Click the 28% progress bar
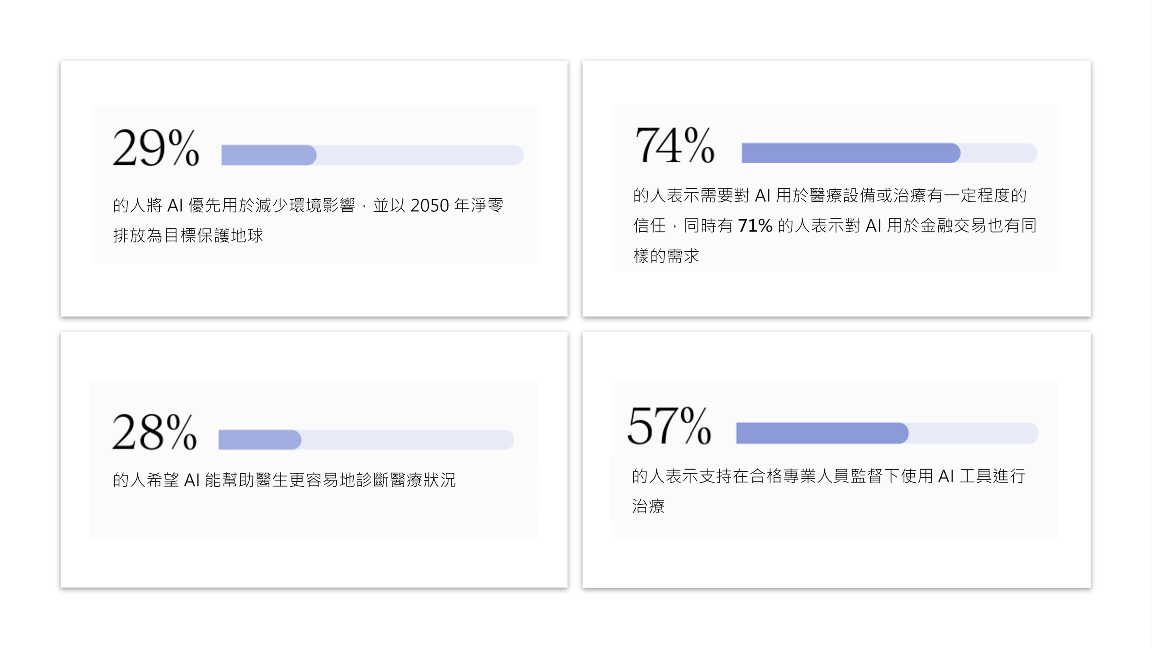 pos(366,440)
